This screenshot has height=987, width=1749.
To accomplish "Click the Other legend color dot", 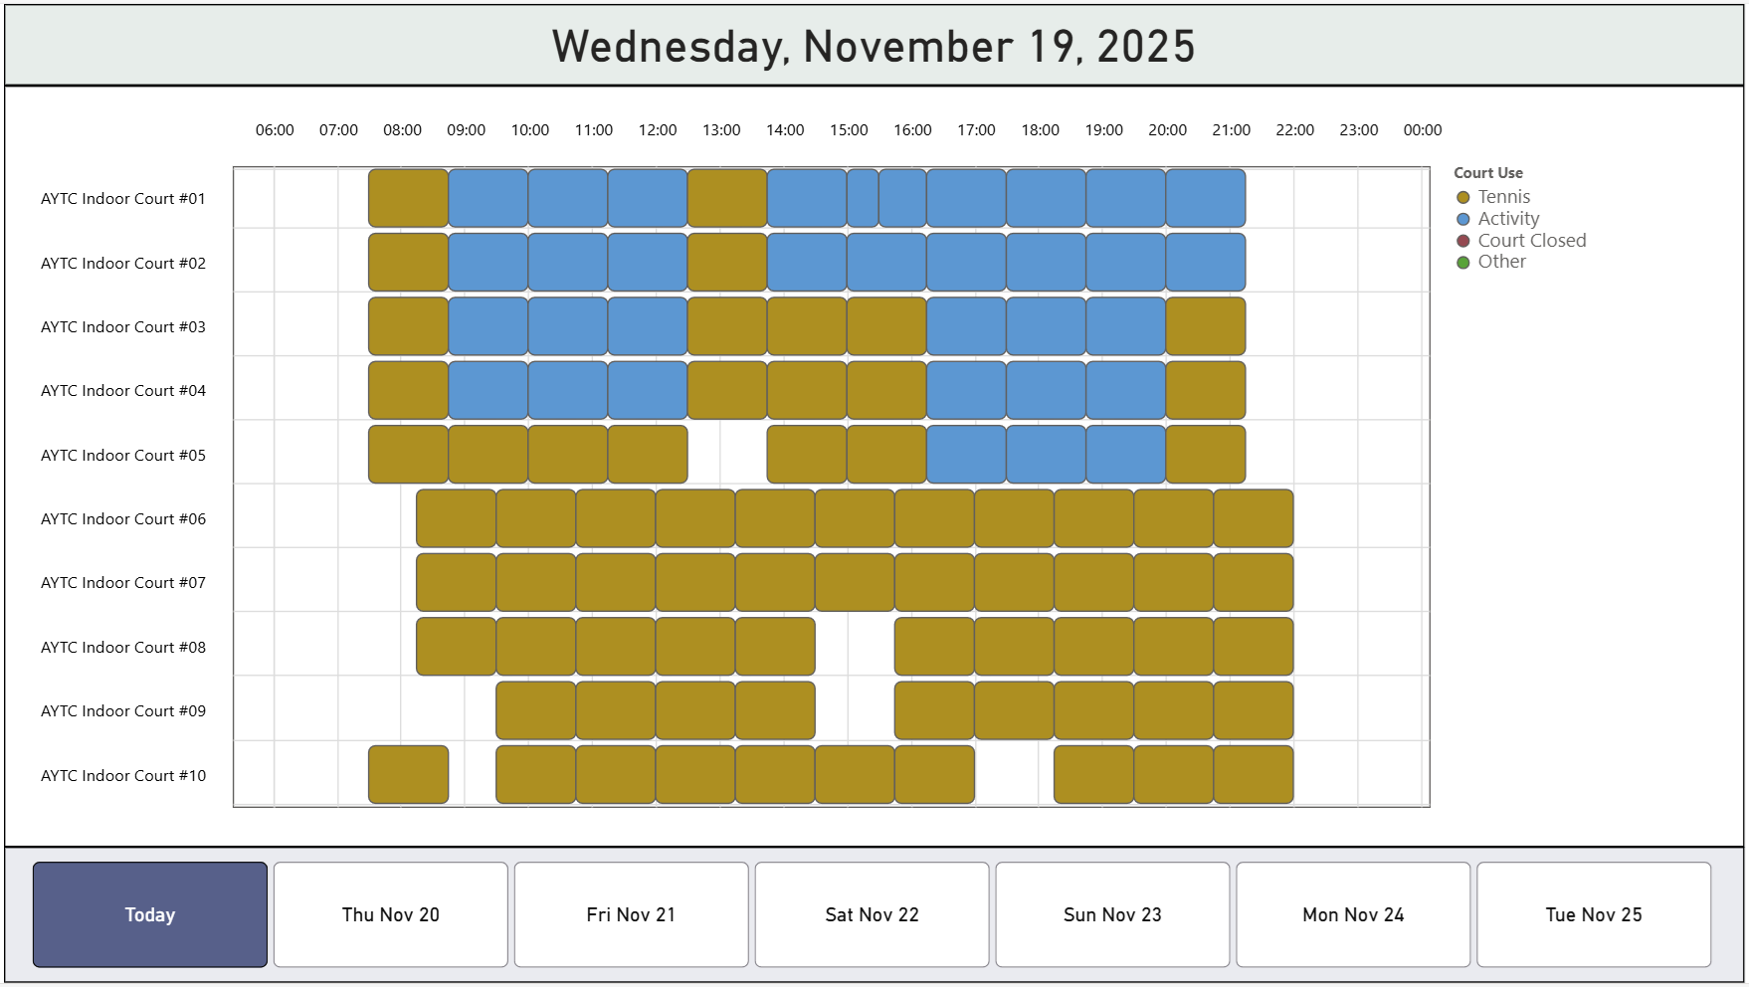I will (1463, 262).
